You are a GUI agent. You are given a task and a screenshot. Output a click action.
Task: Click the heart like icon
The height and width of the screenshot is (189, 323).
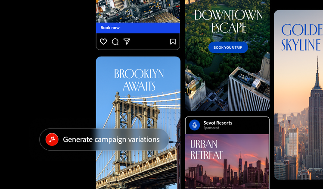coord(103,42)
